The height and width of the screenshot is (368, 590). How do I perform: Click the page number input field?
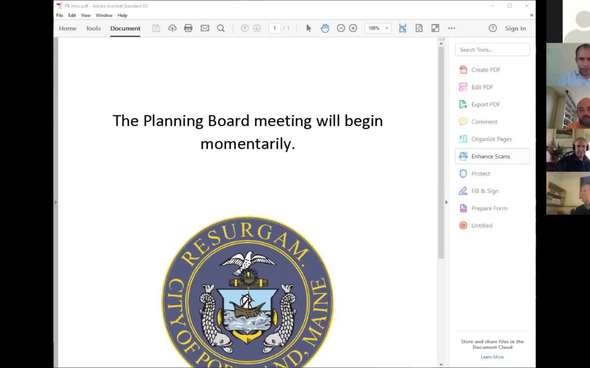[x=275, y=28]
